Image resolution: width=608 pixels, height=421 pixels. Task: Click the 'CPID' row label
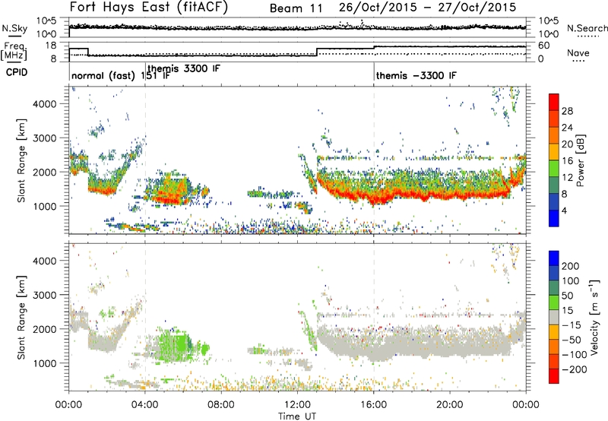tap(17, 72)
